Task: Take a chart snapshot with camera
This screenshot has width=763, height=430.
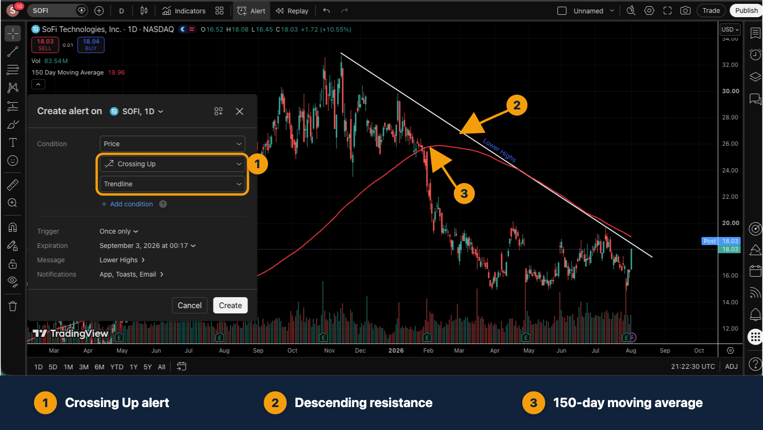Action: [685, 11]
